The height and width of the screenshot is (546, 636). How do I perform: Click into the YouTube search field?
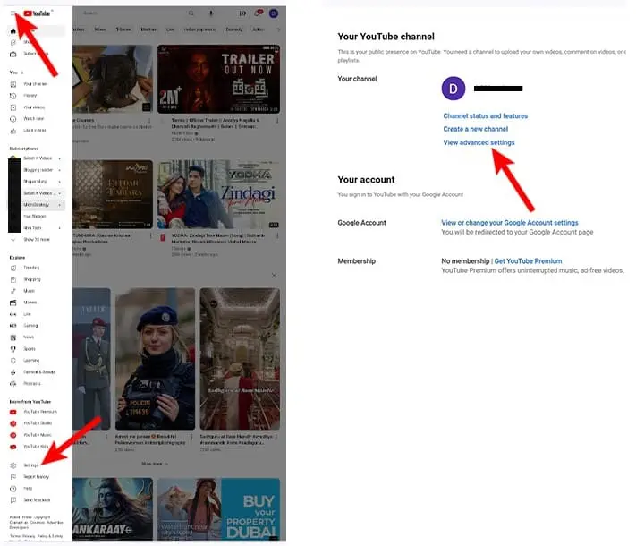pyautogui.click(x=131, y=13)
